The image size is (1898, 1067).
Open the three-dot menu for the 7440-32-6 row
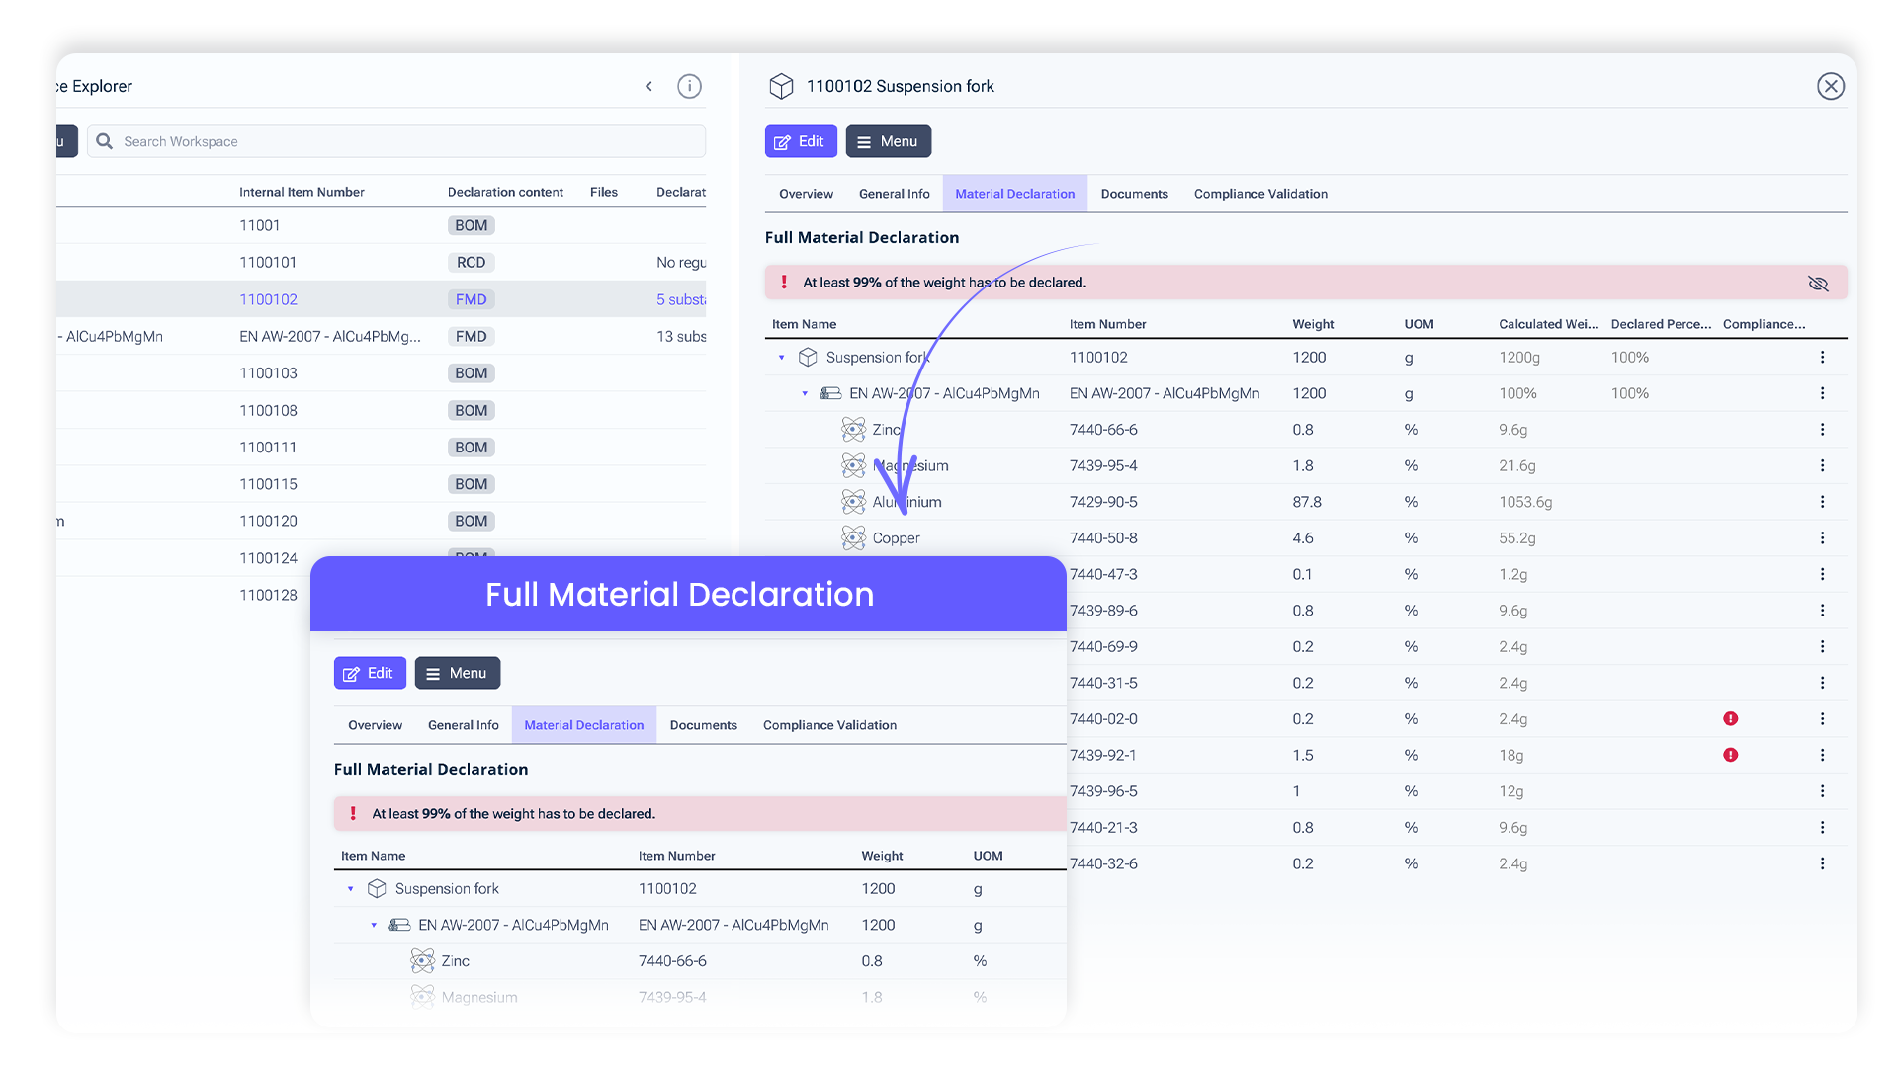point(1822,864)
